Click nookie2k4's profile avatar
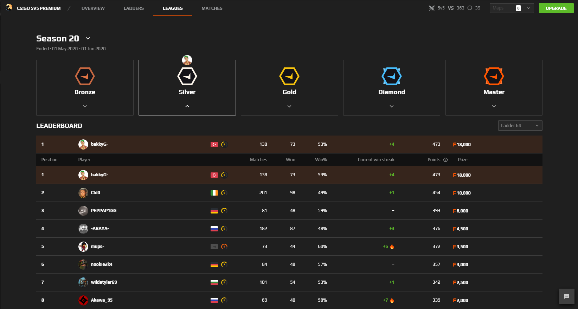Image resolution: width=578 pixels, height=309 pixels. coord(83,264)
